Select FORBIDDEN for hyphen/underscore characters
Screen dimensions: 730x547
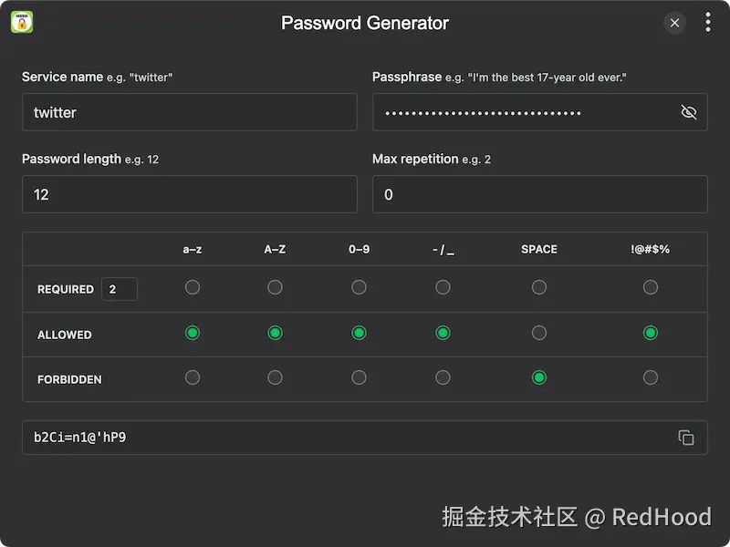443,377
